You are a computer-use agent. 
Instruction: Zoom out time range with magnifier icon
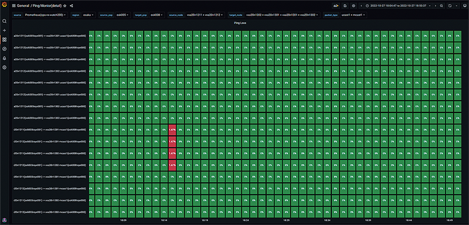tap(441, 6)
